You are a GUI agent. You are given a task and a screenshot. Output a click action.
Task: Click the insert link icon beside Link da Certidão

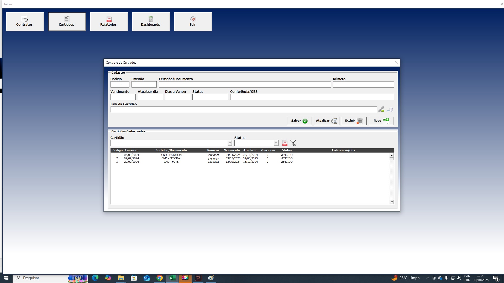pos(381,110)
